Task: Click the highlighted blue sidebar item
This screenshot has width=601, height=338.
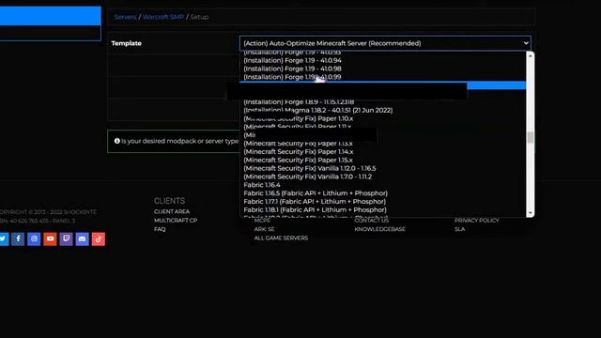Action: point(50,16)
